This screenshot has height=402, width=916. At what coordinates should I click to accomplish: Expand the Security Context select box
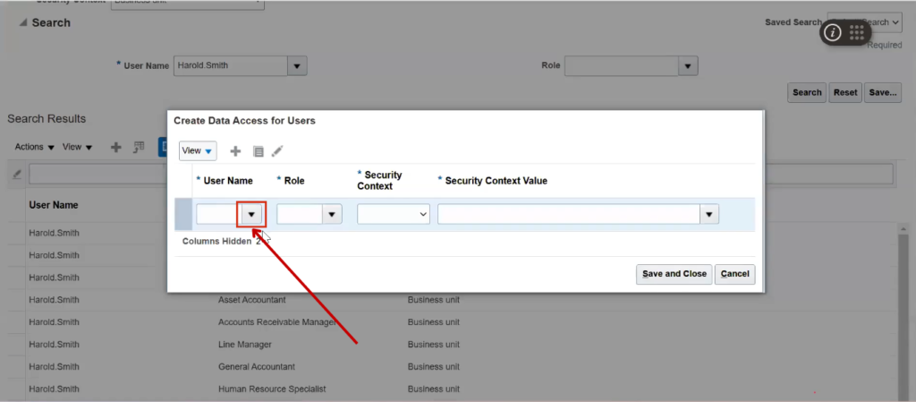click(x=393, y=215)
